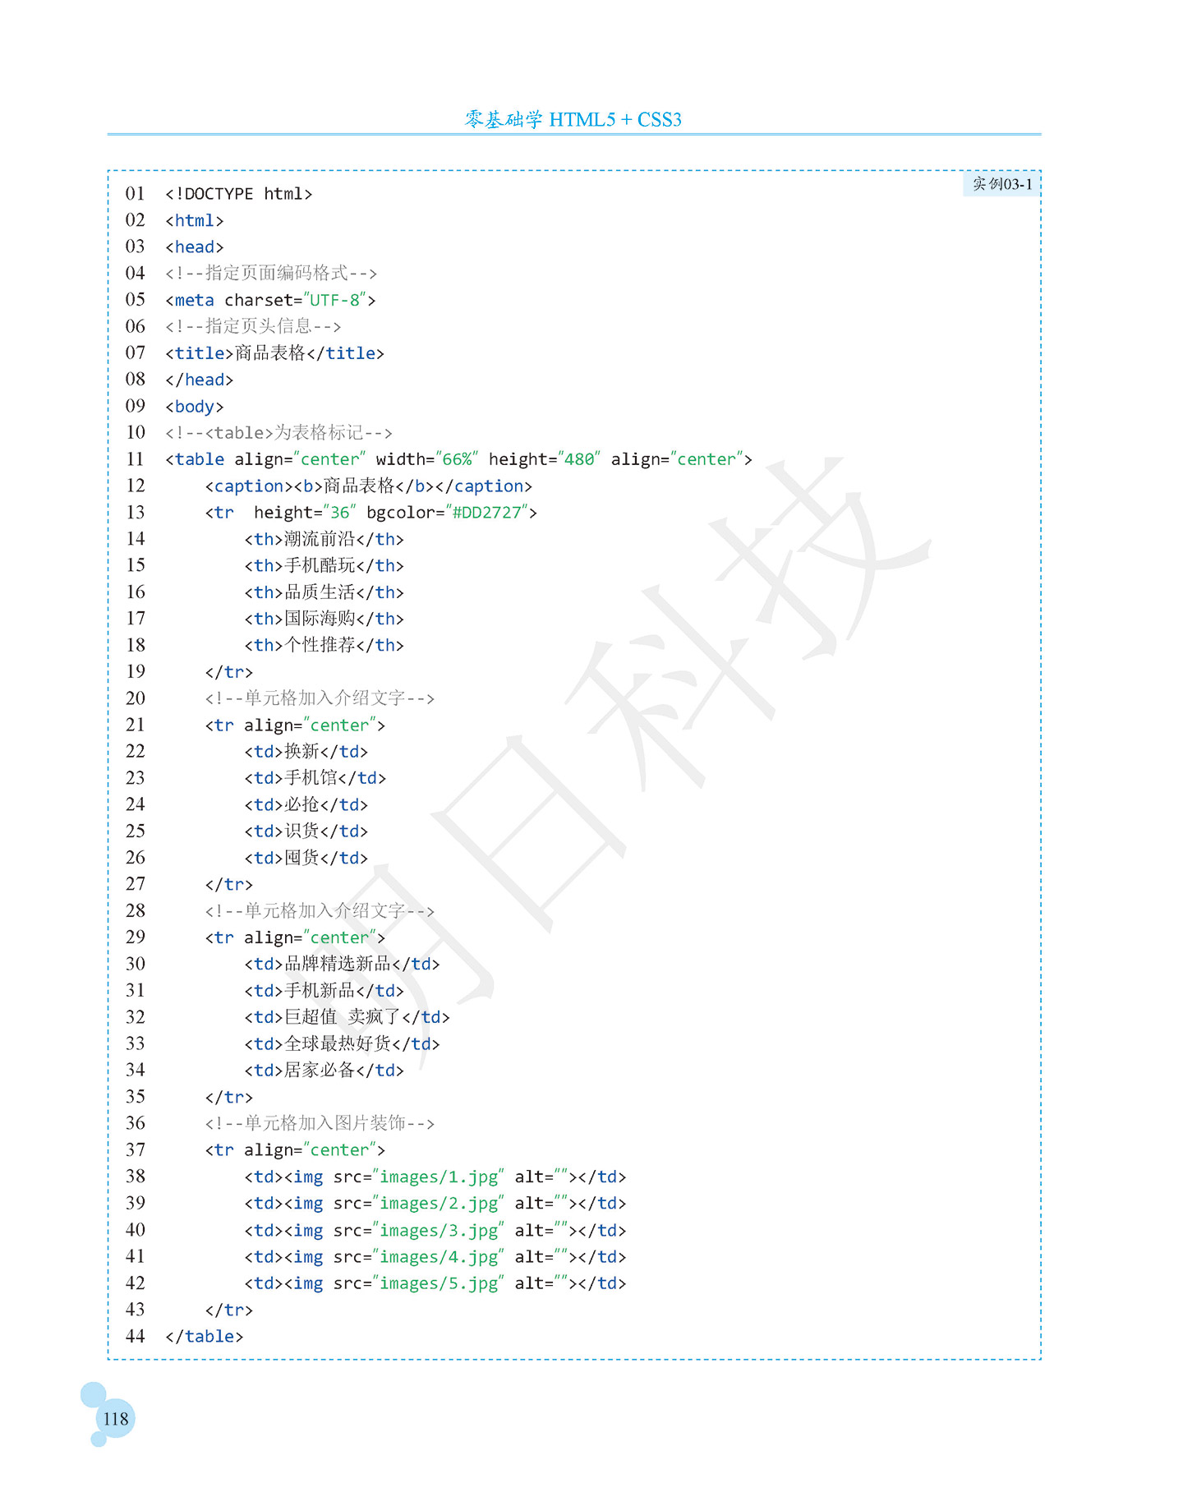Image resolution: width=1183 pixels, height=1506 pixels.
Task: Click comment '指定页面编码格式' on line 04
Action: [271, 273]
